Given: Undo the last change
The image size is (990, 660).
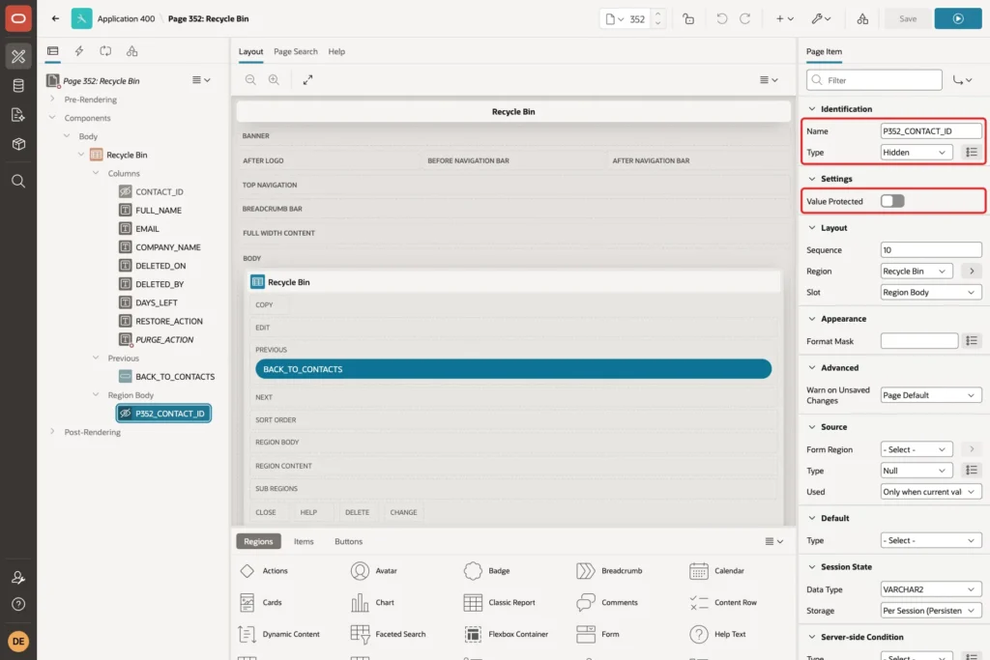Looking at the screenshot, I should (721, 19).
